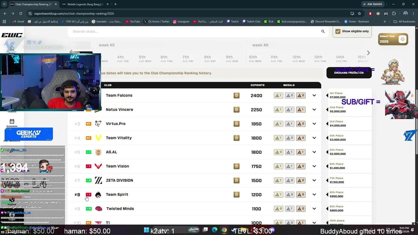The image size is (418, 235).
Task: Open the Kick bookmark
Action: [269, 22]
